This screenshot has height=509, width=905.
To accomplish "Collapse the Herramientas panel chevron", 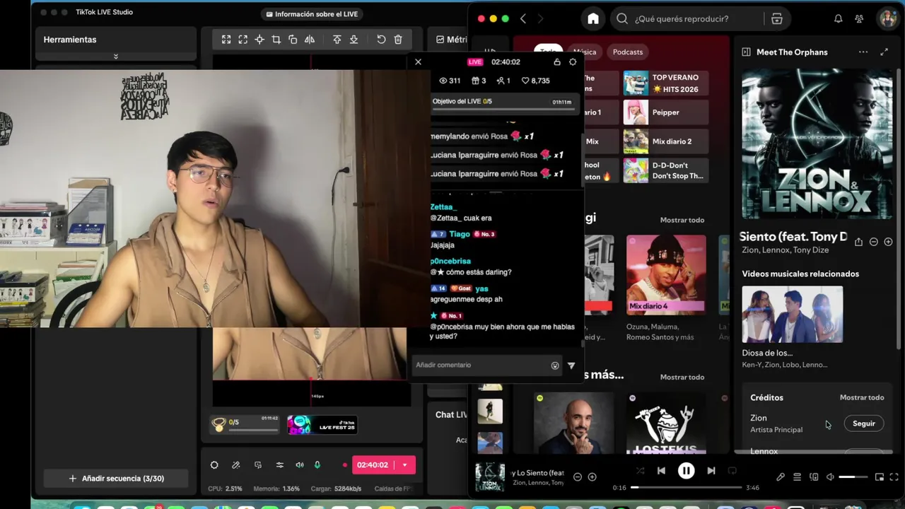I will point(116,57).
